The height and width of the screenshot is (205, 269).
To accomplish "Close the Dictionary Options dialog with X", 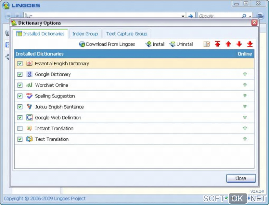I will (254, 23).
